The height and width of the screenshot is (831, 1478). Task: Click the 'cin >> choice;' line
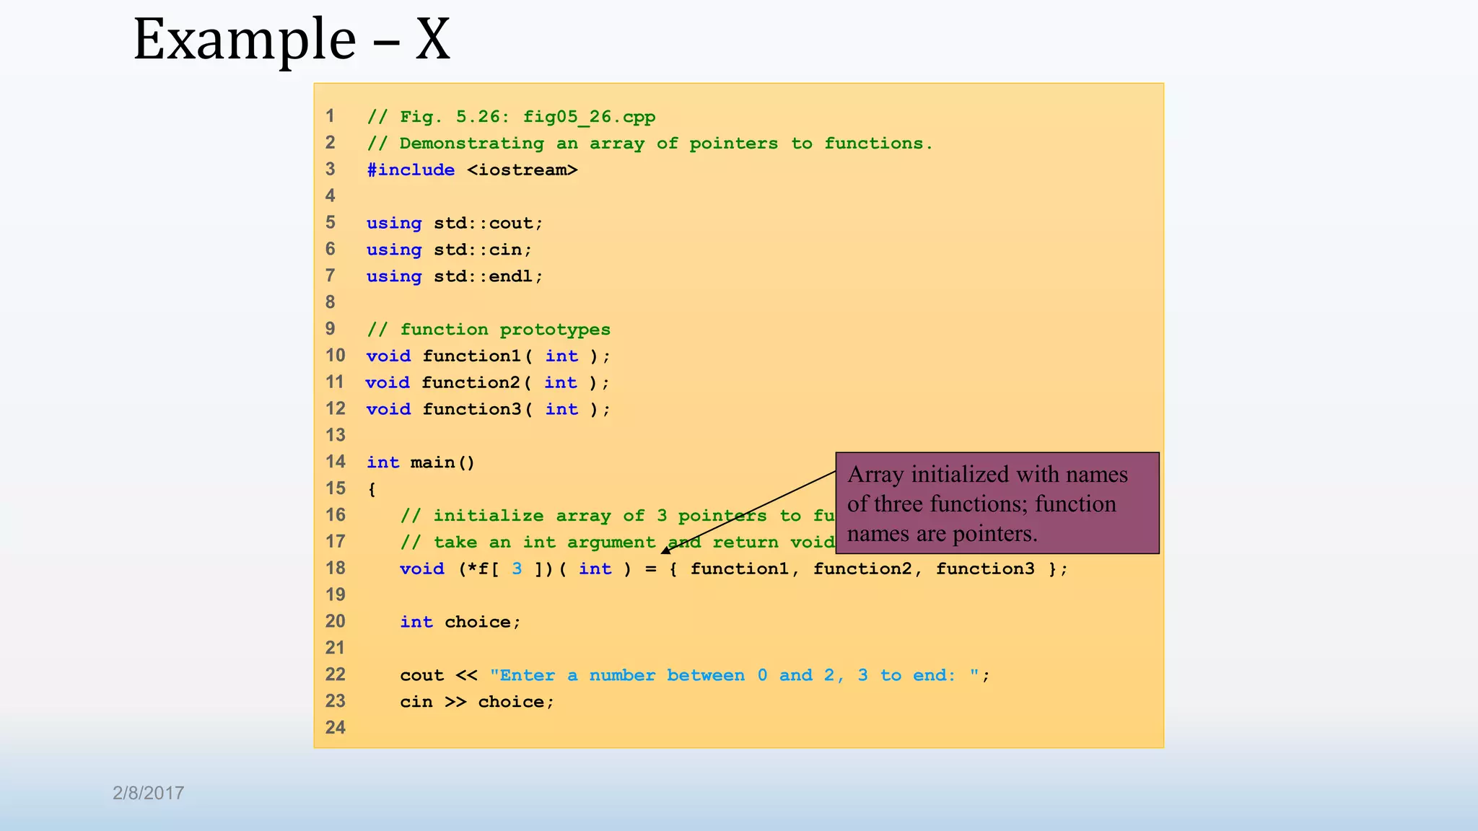click(477, 702)
